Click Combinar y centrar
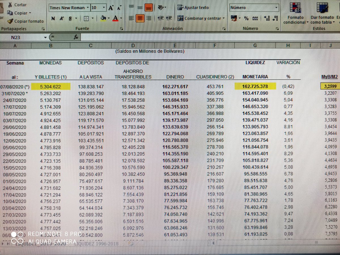 point(199,18)
